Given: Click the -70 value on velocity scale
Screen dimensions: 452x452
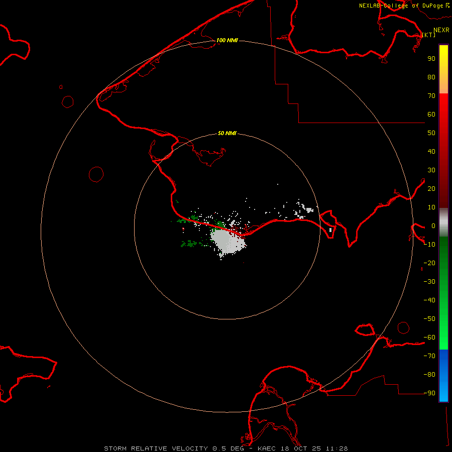Looking at the screenshot, I should pyautogui.click(x=429, y=356).
